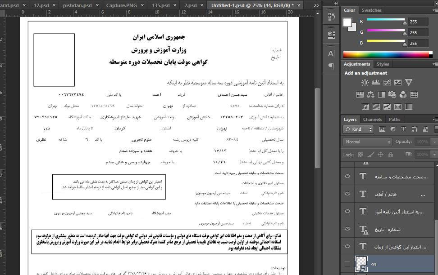Lock transparent pixels of the layer
Screen dimensions: 438x275
tap(360, 155)
